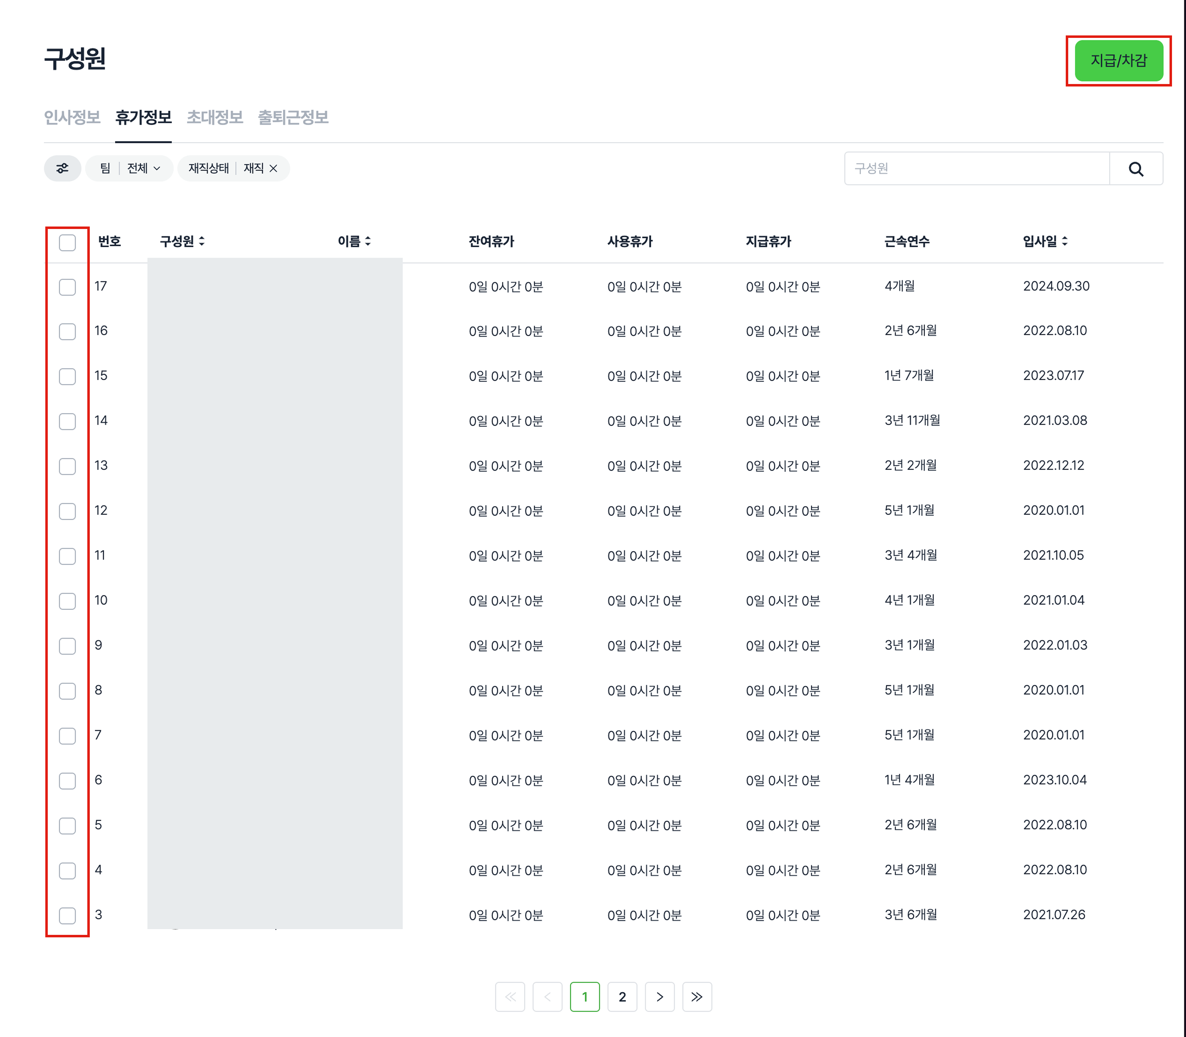Go to previous page arrow

[547, 997]
